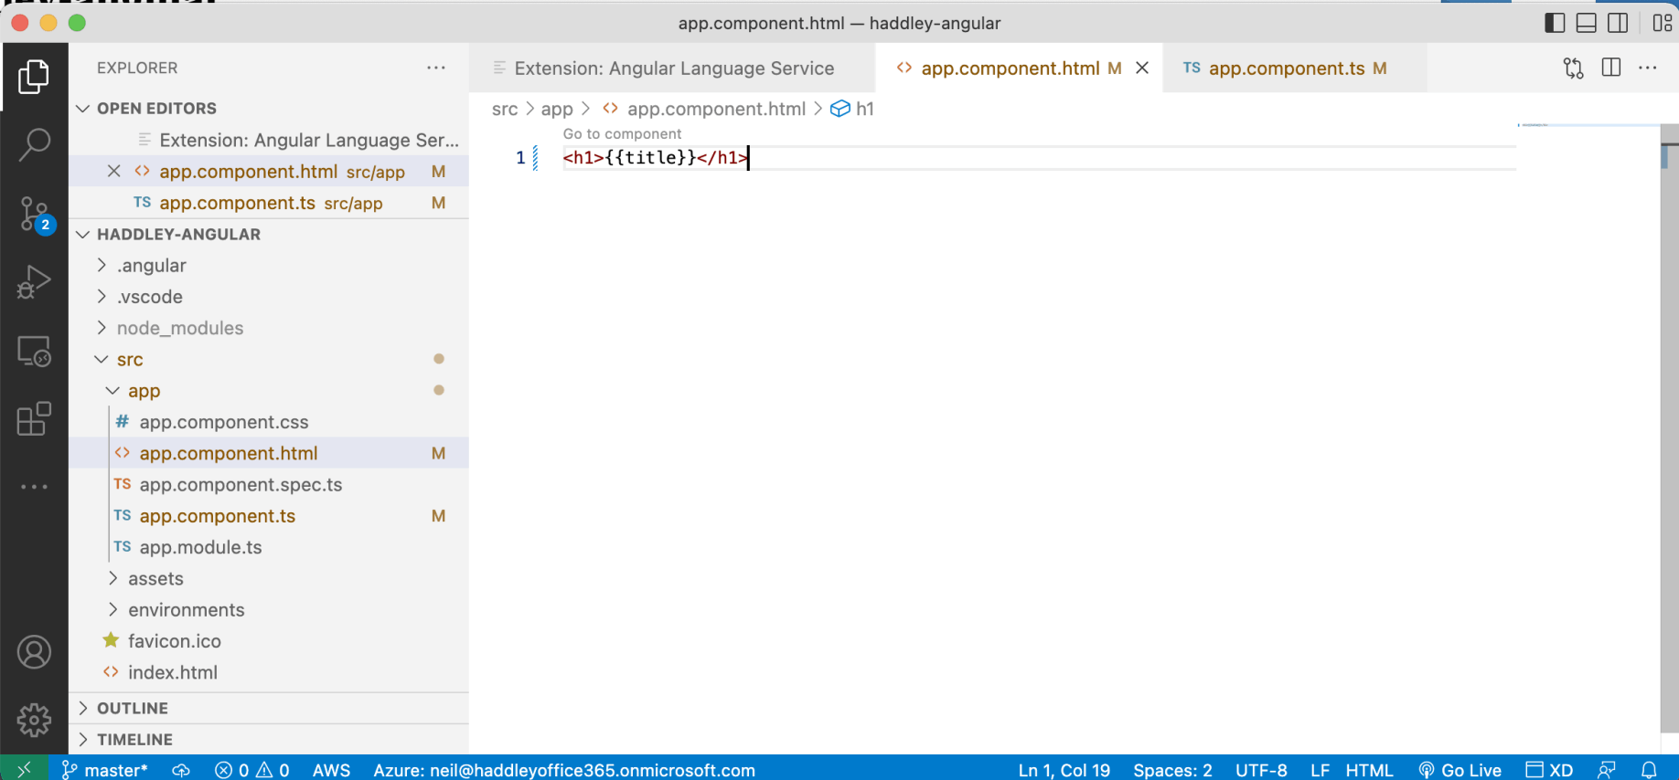Collapse the HADDLEY-ANGULAR folder section
The image size is (1679, 780).
(x=269, y=235)
